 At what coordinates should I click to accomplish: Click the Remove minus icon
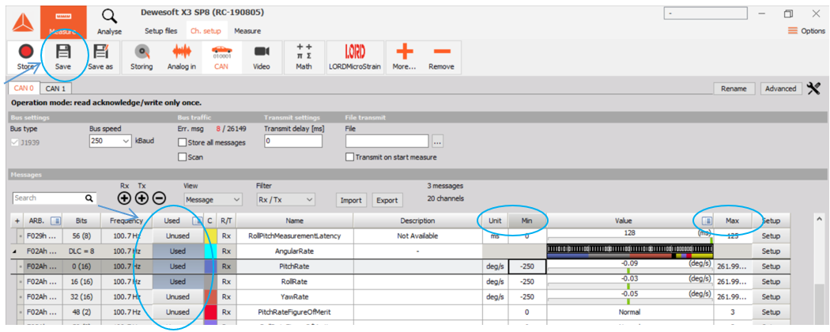pos(442,51)
